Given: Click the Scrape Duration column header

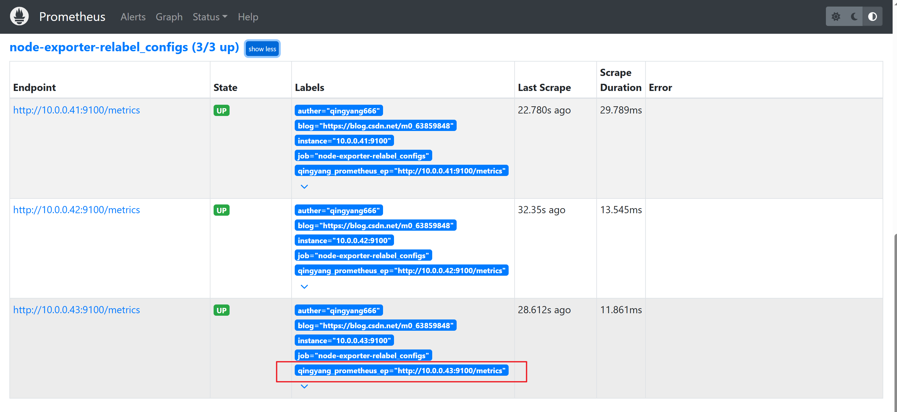Looking at the screenshot, I should 620,80.
